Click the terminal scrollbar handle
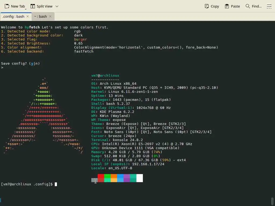Screen dimensions: 275x206 tap(272, 201)
